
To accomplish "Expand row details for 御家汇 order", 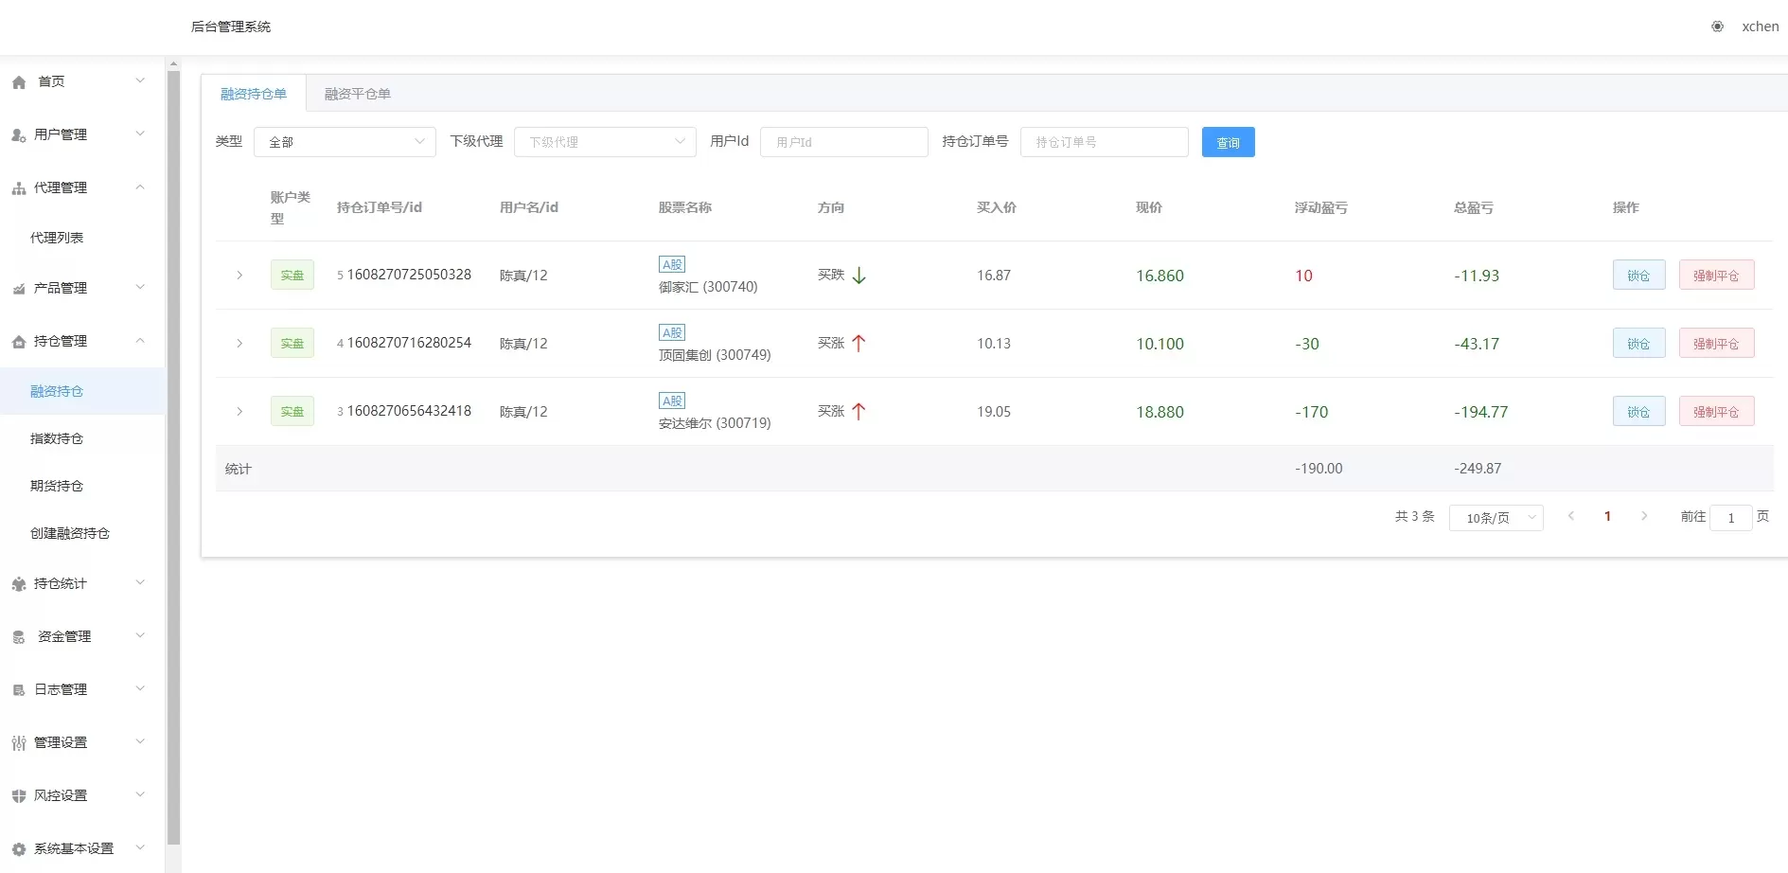I will tap(239, 276).
